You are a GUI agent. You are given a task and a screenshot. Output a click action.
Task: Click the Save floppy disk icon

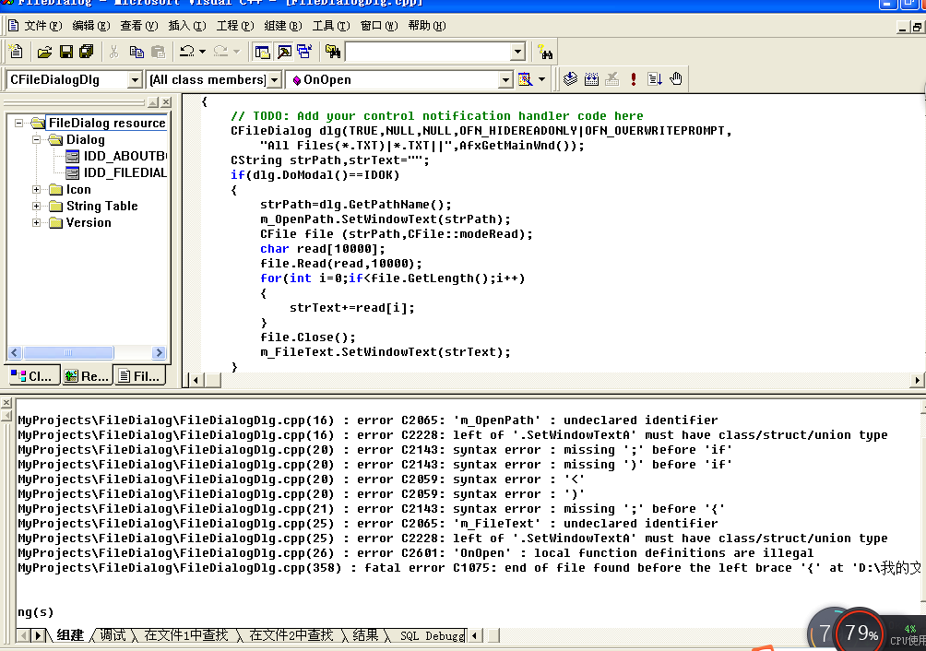click(x=66, y=52)
